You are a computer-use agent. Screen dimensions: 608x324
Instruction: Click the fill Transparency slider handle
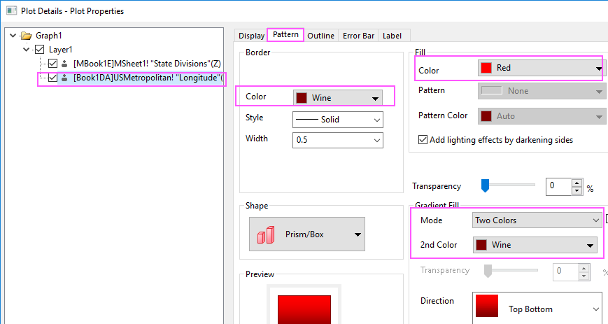pyautogui.click(x=485, y=185)
